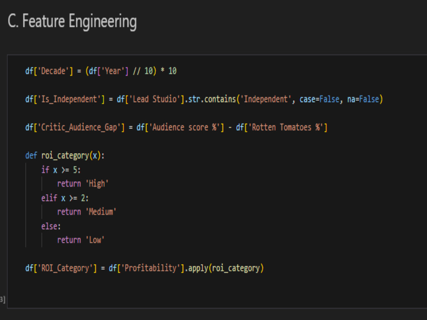The height and width of the screenshot is (320, 427).
Task: Click the 'def roi_category(x):' line
Action: tap(65, 156)
